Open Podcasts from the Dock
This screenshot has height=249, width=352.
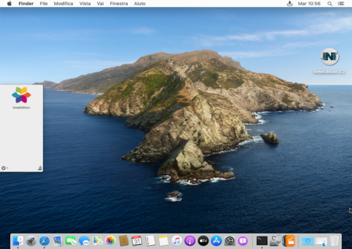tap(190, 241)
